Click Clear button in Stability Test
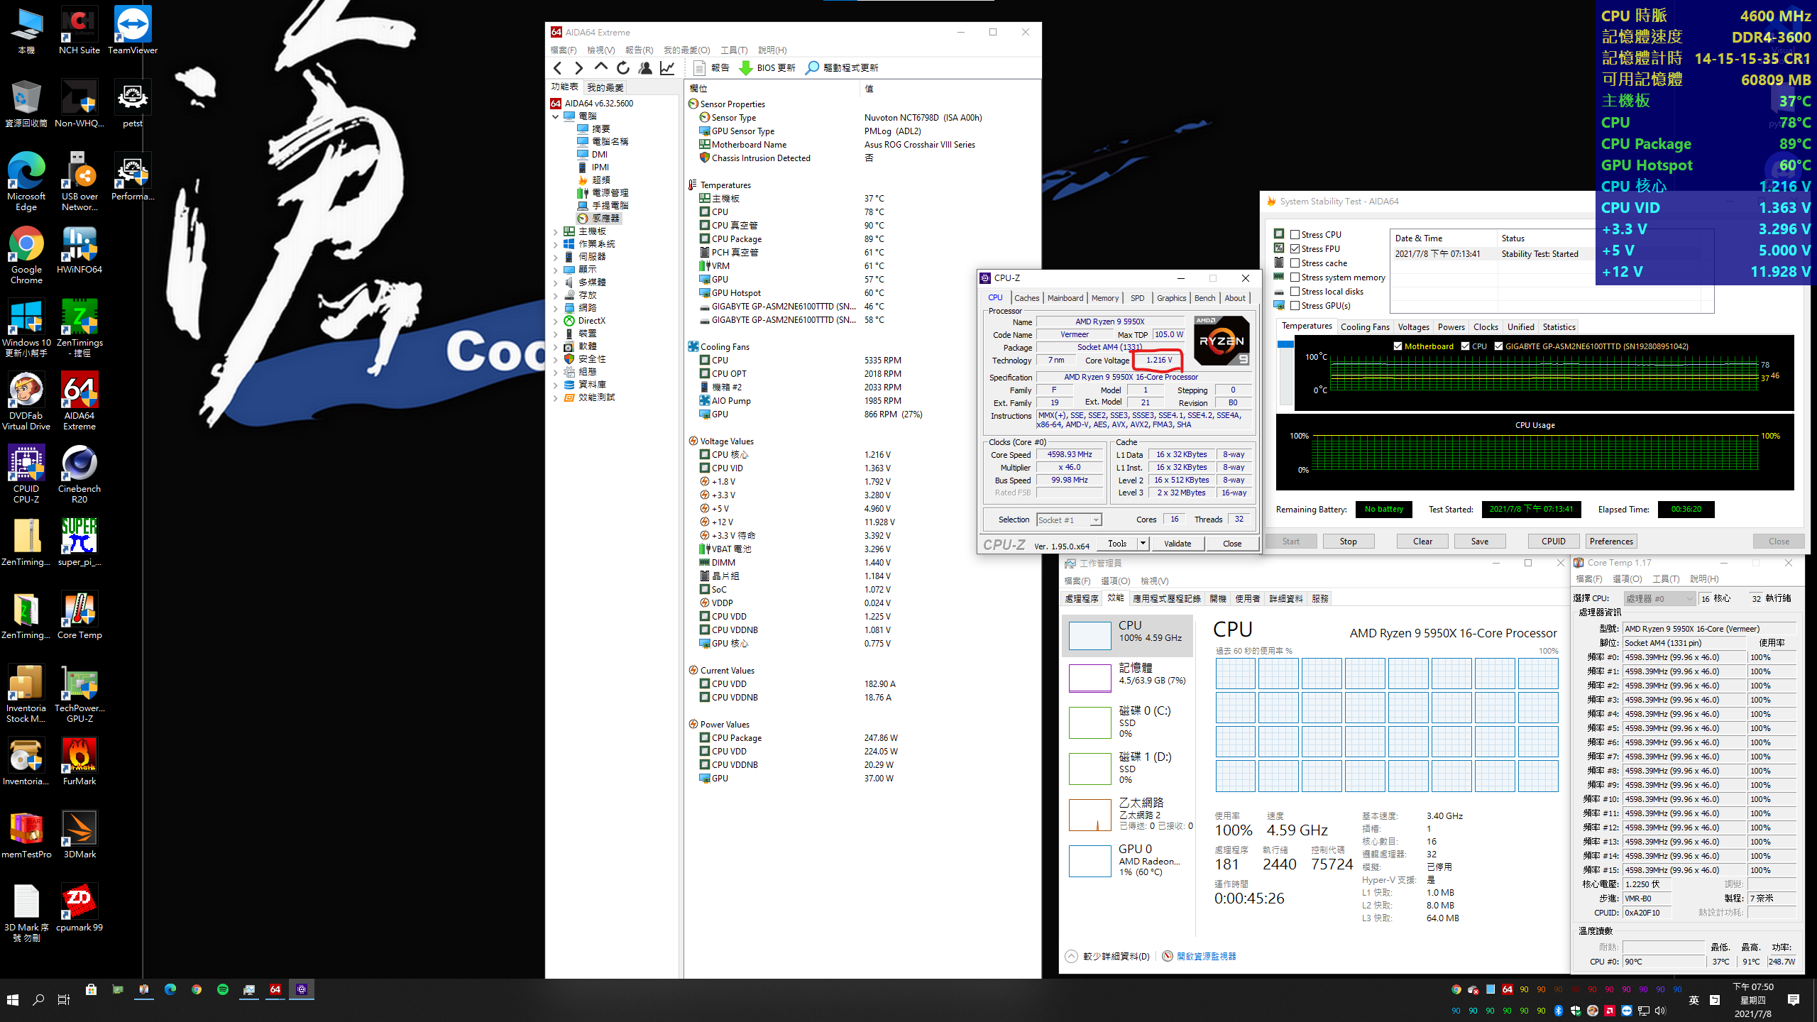1817x1022 pixels. coord(1422,542)
